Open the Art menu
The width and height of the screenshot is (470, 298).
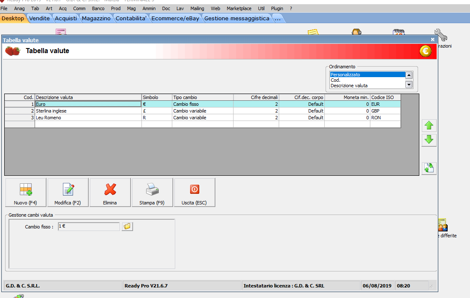49,8
